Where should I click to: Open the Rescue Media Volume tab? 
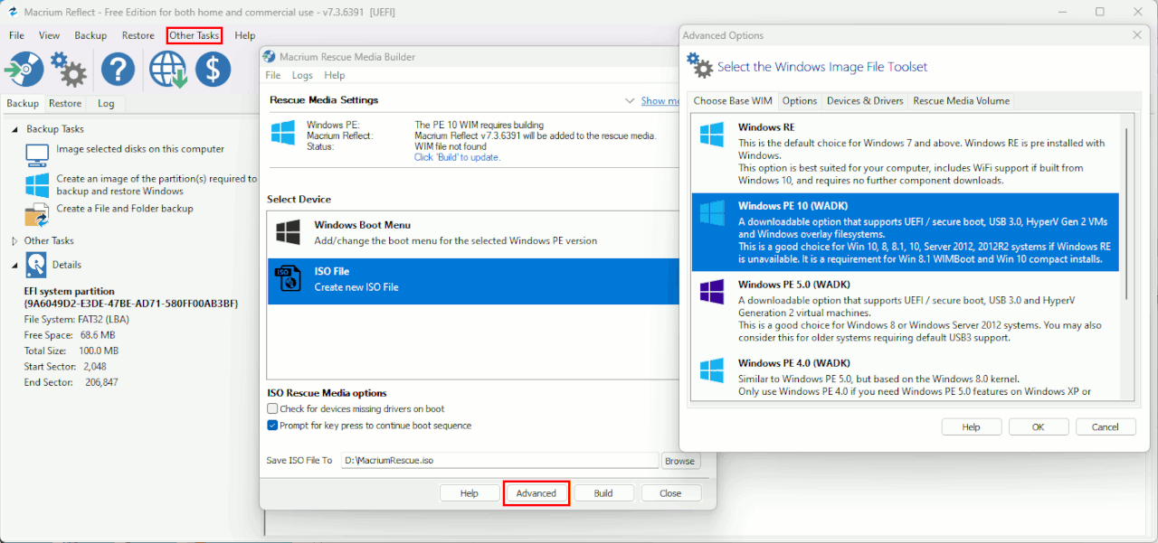click(x=961, y=100)
